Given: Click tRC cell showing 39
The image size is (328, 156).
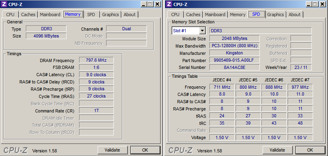Looking at the screenshot, I should pos(248,123).
